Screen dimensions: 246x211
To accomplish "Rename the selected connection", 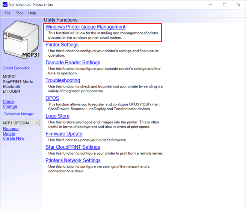I will [x=11, y=129].
